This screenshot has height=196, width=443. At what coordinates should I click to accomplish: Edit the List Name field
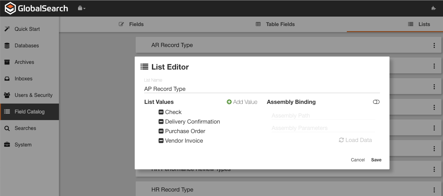coord(261,89)
